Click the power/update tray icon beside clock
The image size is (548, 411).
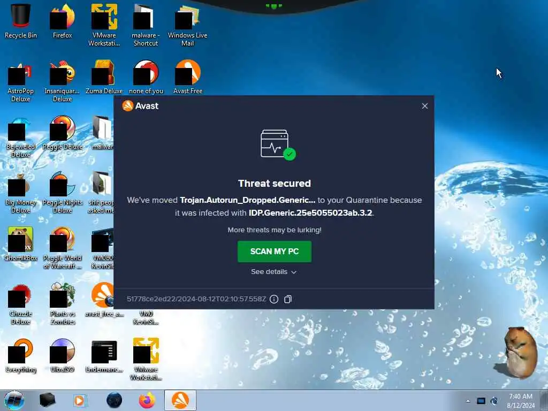(x=494, y=401)
